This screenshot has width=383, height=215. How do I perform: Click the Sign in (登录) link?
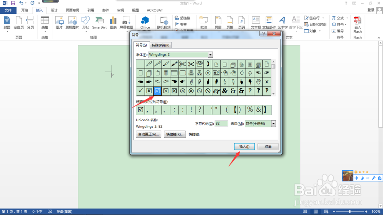click(371, 10)
